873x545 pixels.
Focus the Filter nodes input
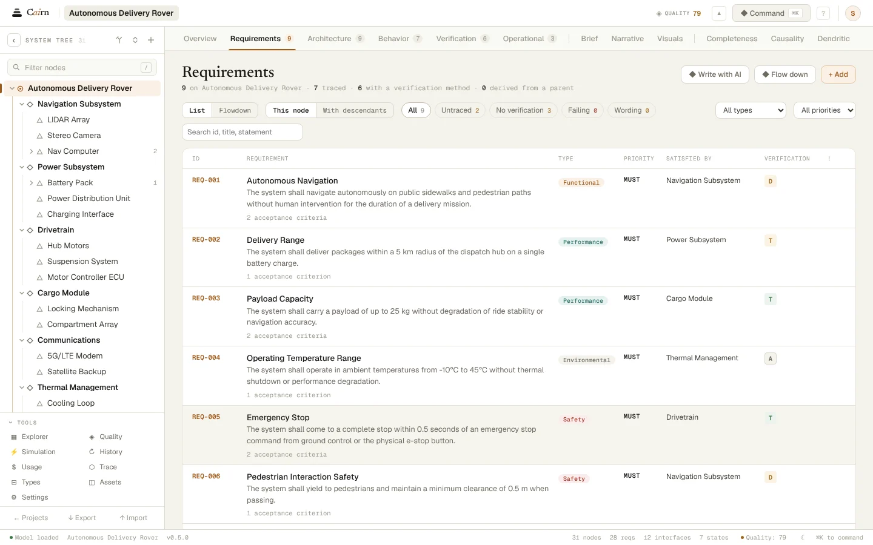click(82, 68)
